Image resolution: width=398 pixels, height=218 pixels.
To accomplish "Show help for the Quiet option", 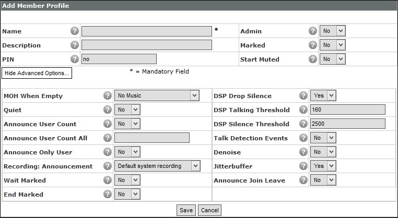I will 108,110.
